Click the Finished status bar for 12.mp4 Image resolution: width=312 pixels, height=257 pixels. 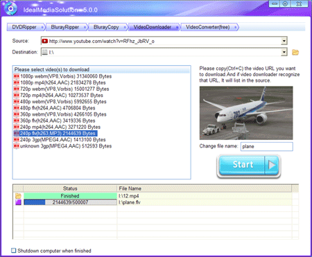[70, 196]
